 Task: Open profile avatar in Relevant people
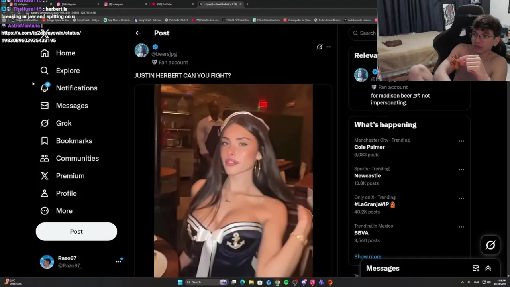click(361, 75)
